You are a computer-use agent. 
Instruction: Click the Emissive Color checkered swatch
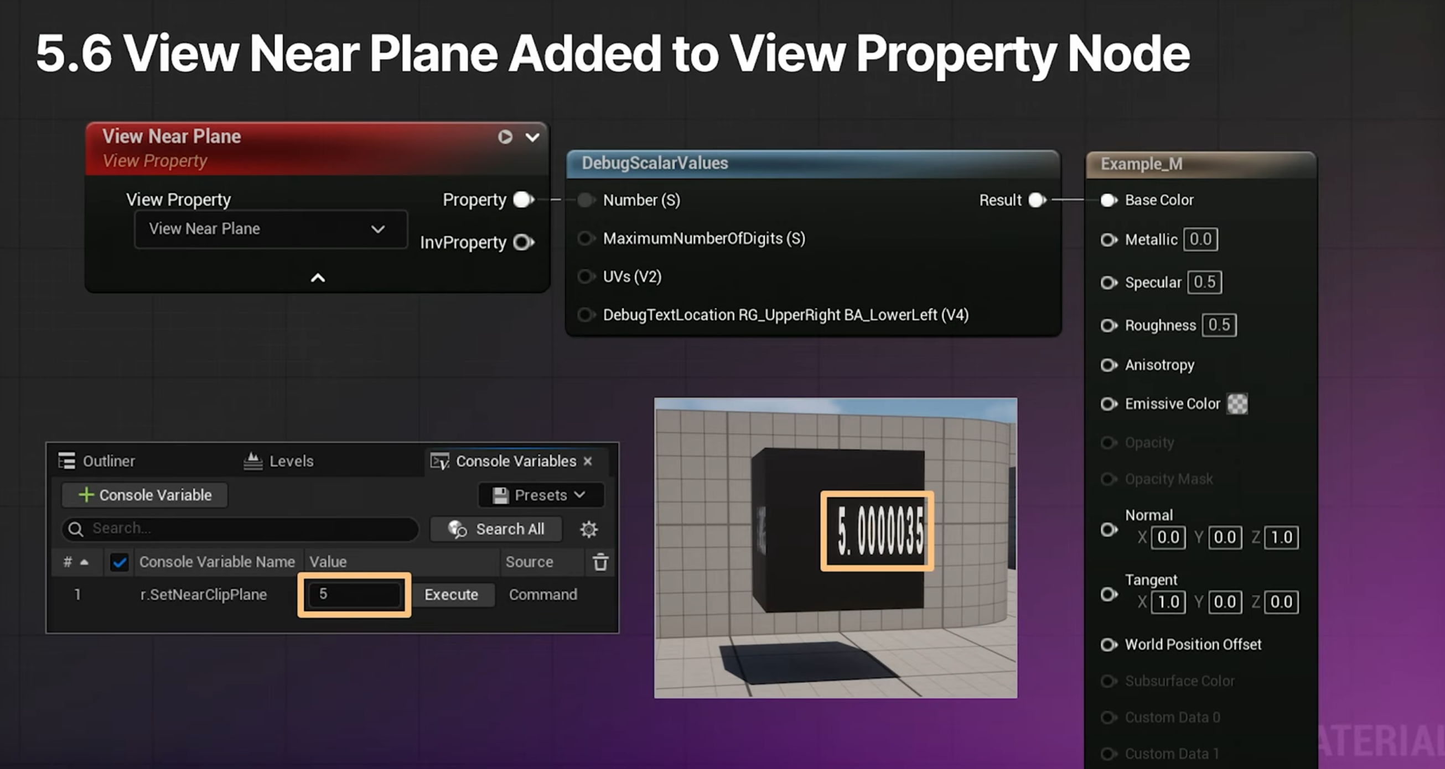coord(1237,404)
